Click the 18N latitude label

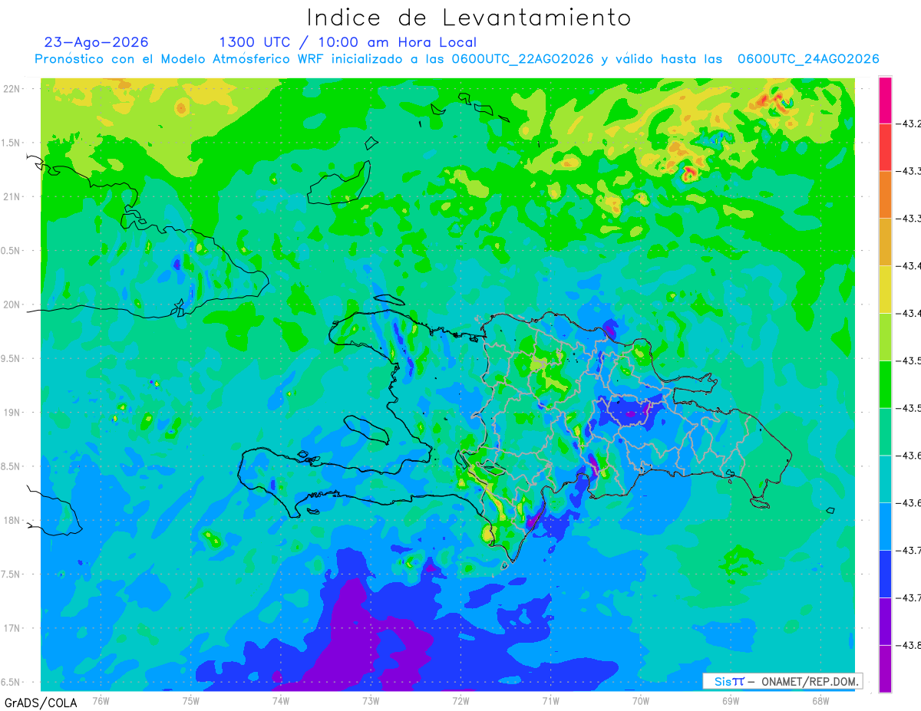(x=13, y=520)
